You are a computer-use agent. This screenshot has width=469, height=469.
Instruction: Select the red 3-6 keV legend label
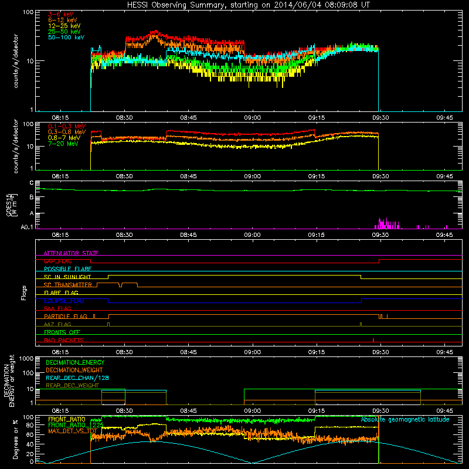tap(60, 14)
